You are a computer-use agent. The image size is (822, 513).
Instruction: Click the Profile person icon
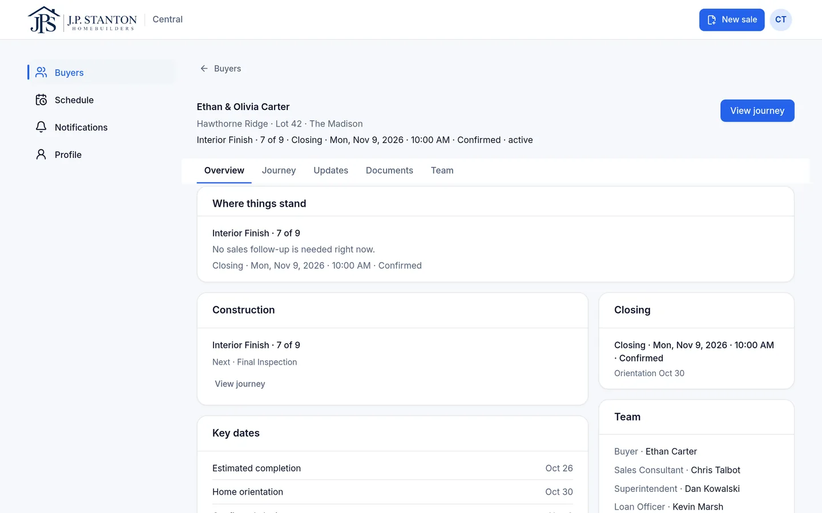[41, 154]
